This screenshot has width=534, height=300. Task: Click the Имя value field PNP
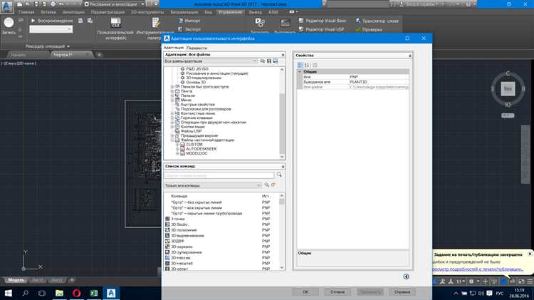click(379, 77)
